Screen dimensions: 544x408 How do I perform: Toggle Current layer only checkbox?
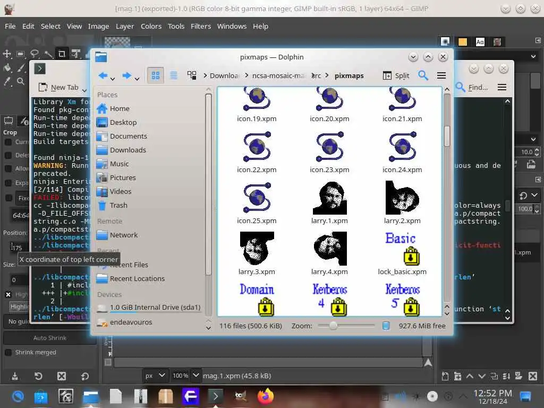click(x=8, y=142)
